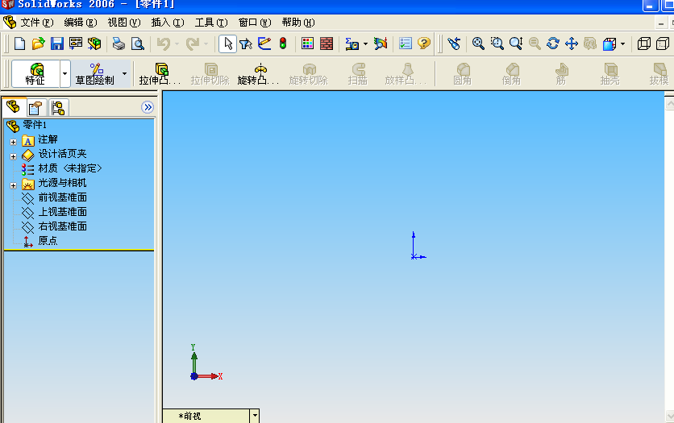Select the Pan four-arrow tool
This screenshot has height=423, width=674.
pos(572,44)
